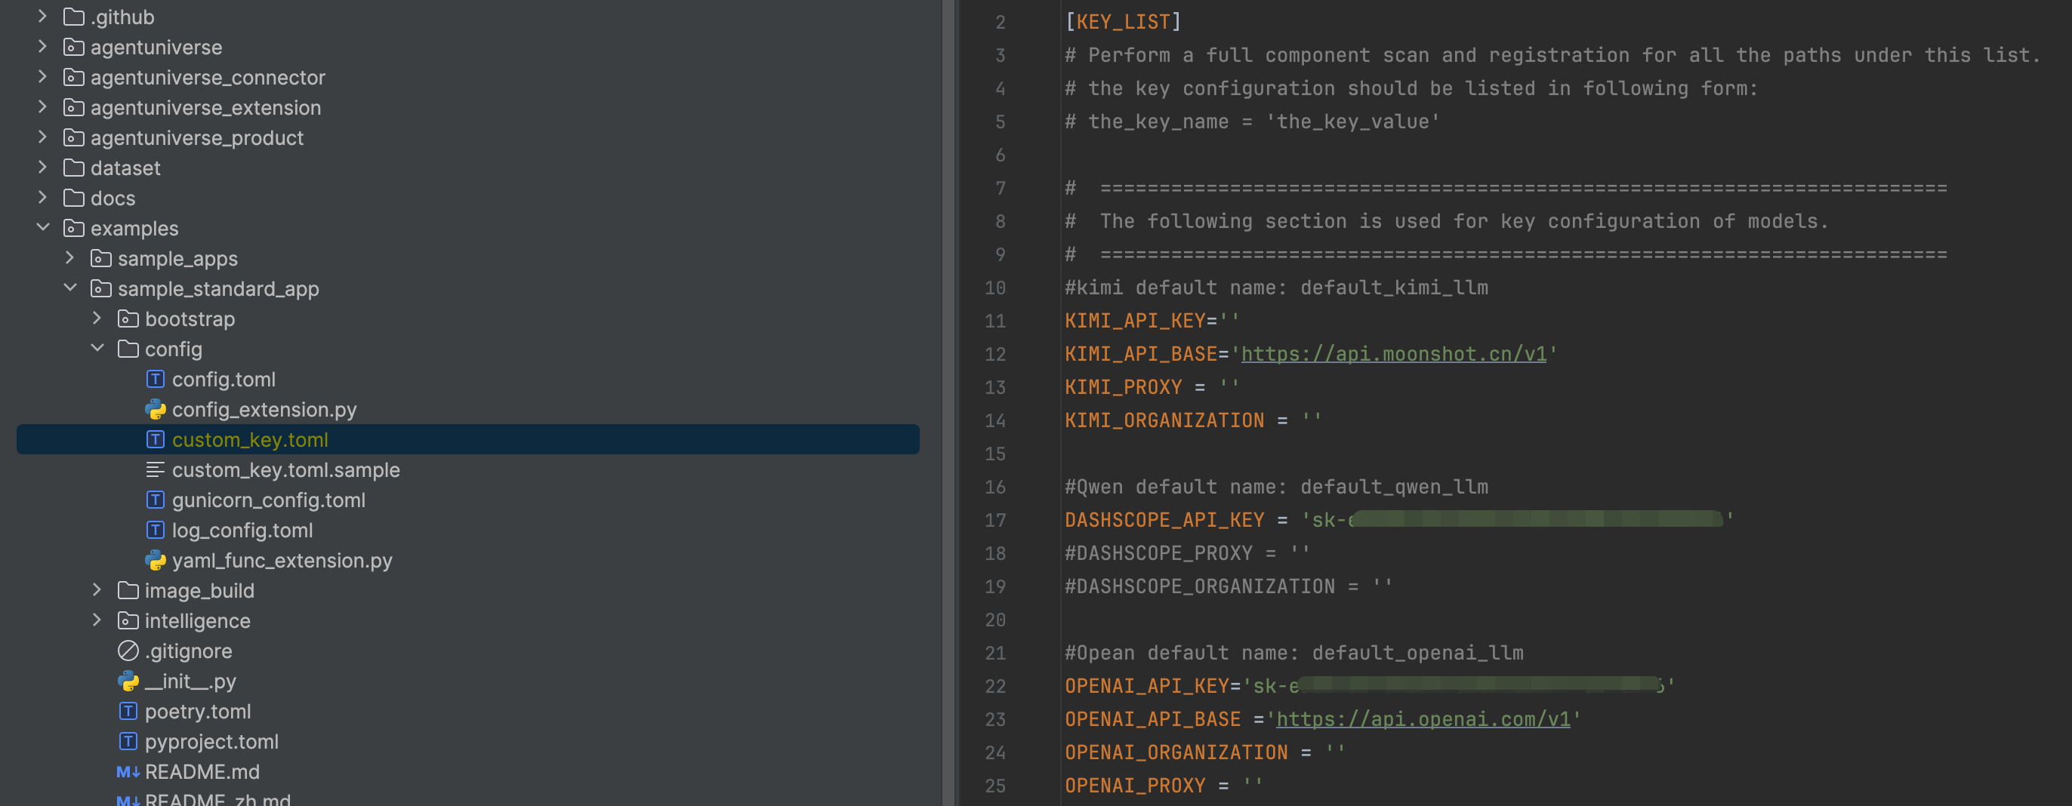Click the TOML icon beside poetry.toml
The width and height of the screenshot is (2072, 806).
[x=128, y=711]
